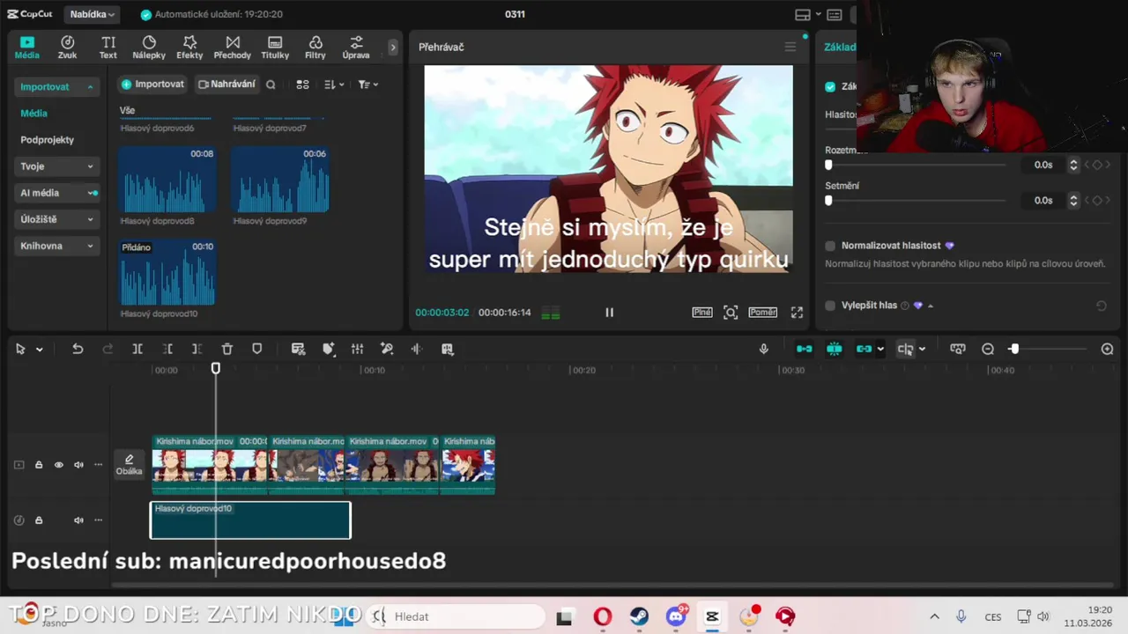Select the pointer selection tool
Image resolution: width=1128 pixels, height=634 pixels.
tap(20, 350)
